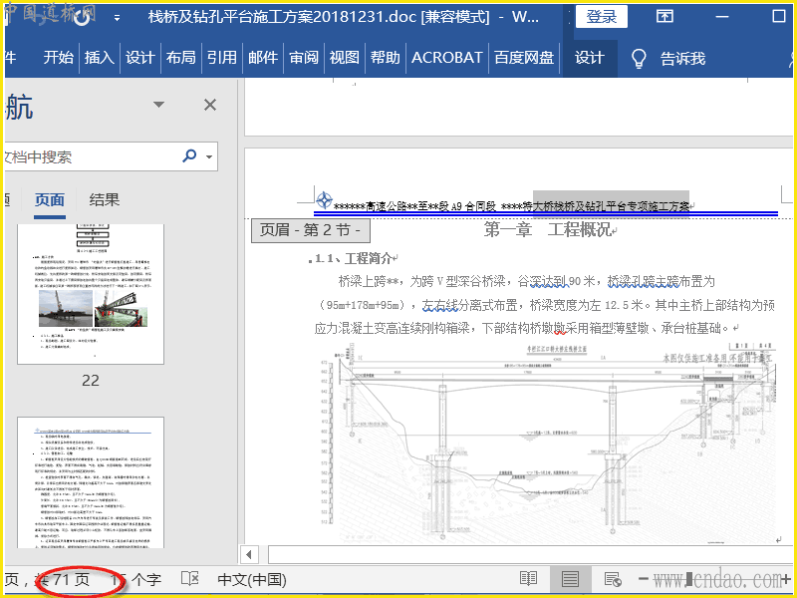This screenshot has width=797, height=598.
Task: Open ribbon display options icon
Action: [x=664, y=17]
